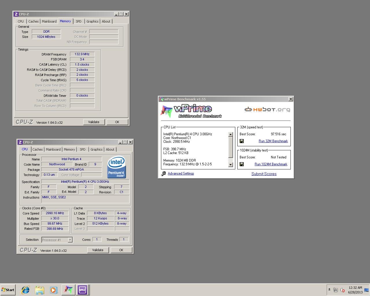Click the CPU-Z title icon in the CPU window
Image resolution: width=370 pixels, height=296 pixels.
[20, 142]
